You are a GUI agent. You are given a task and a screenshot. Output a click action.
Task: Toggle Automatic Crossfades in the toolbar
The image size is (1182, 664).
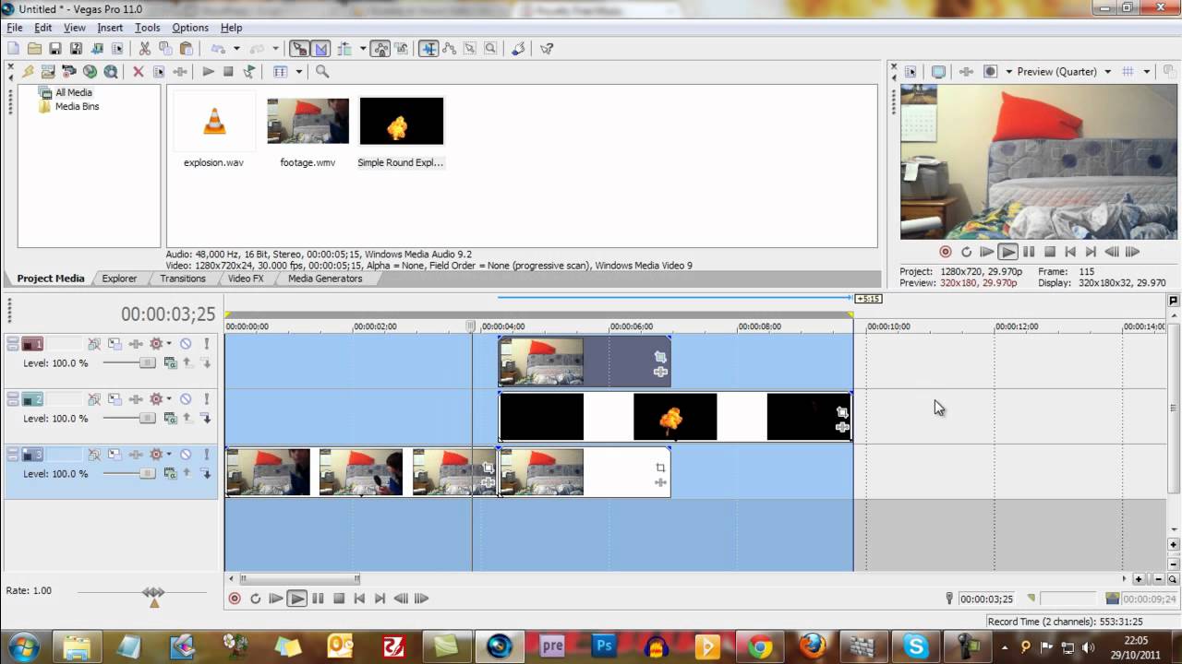pyautogui.click(x=321, y=49)
